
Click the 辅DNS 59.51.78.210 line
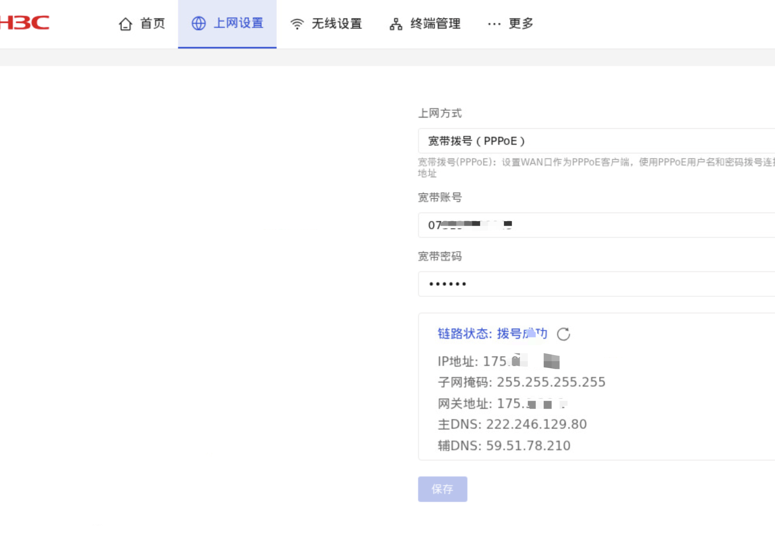[x=504, y=445]
